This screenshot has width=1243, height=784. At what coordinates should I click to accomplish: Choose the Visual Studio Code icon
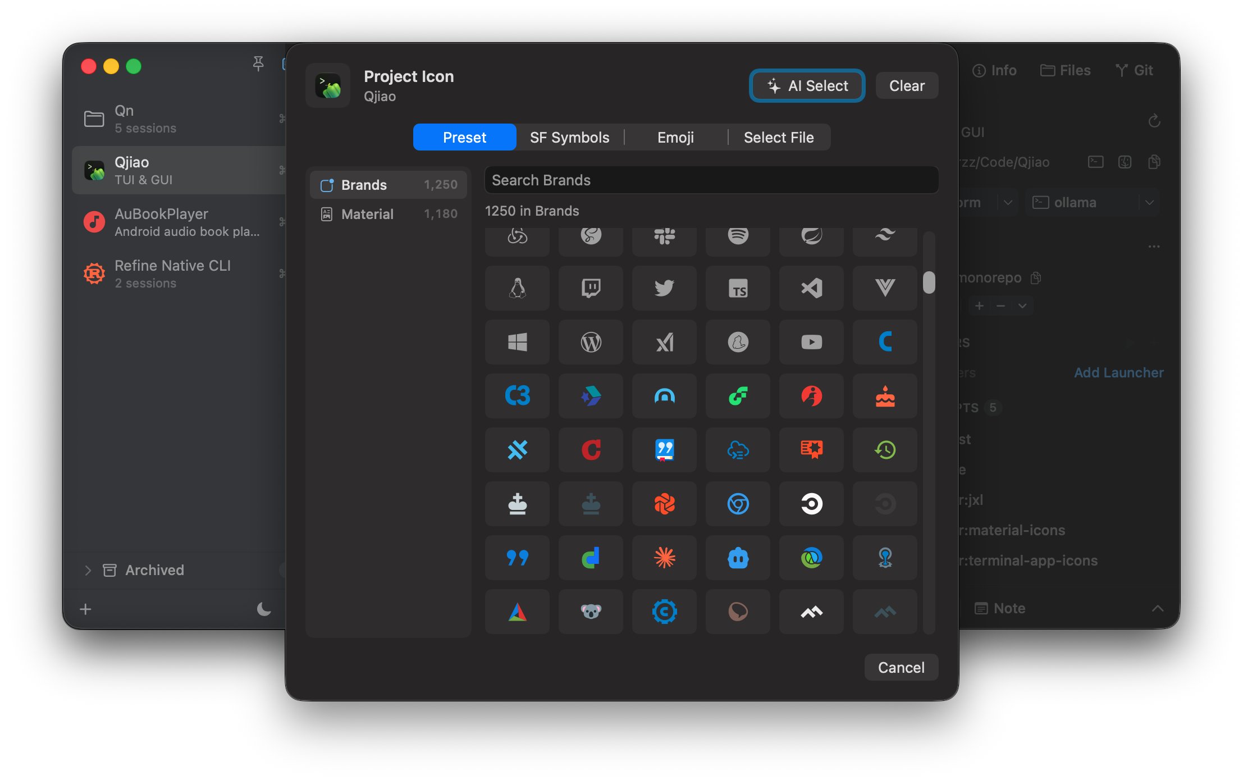[811, 288]
